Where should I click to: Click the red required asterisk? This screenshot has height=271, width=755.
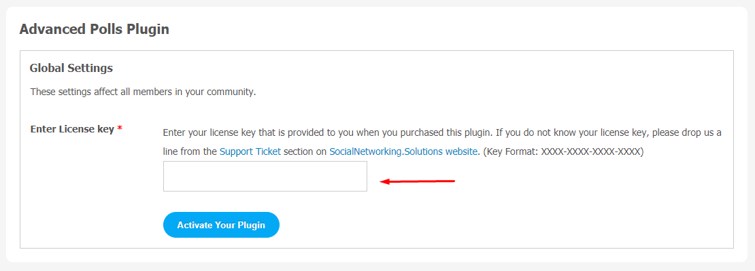click(120, 129)
